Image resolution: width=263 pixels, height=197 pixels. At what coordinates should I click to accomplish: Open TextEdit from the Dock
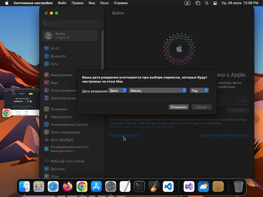(x=125, y=186)
